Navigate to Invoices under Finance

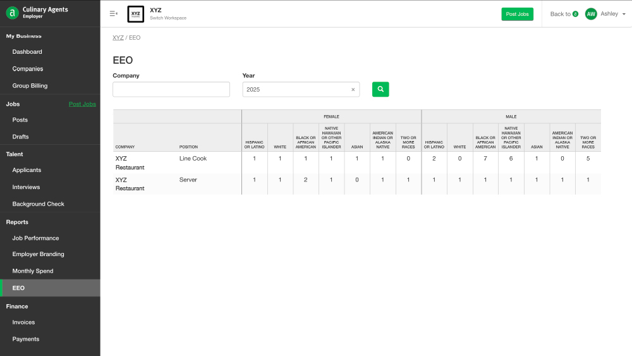tap(23, 322)
